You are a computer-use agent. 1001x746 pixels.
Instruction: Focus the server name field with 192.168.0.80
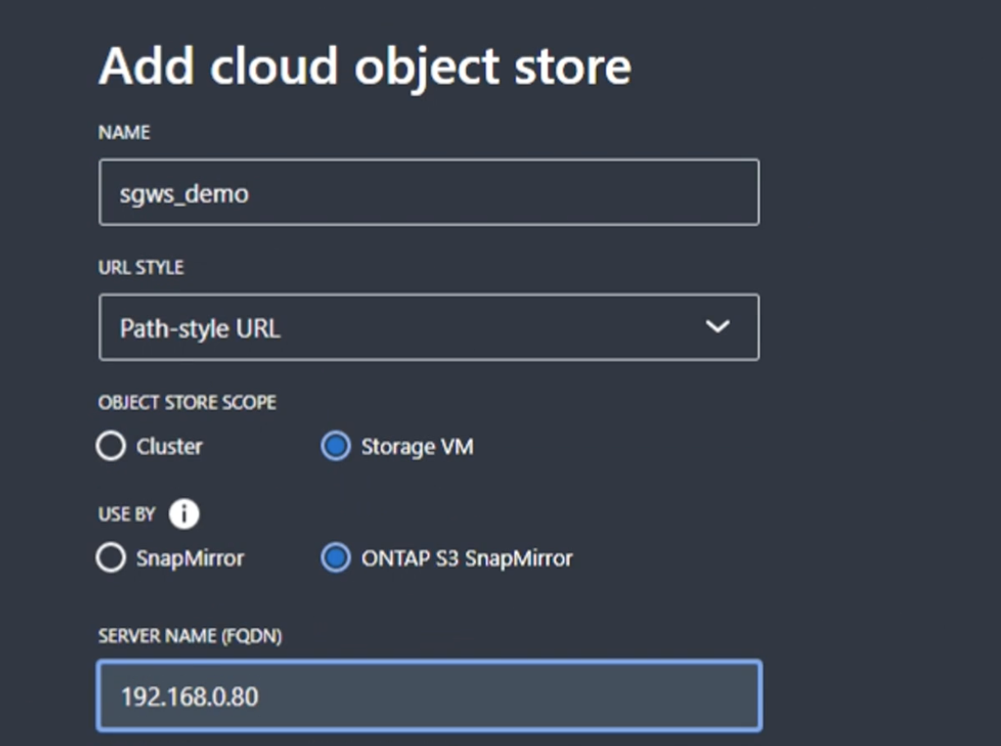tap(428, 696)
